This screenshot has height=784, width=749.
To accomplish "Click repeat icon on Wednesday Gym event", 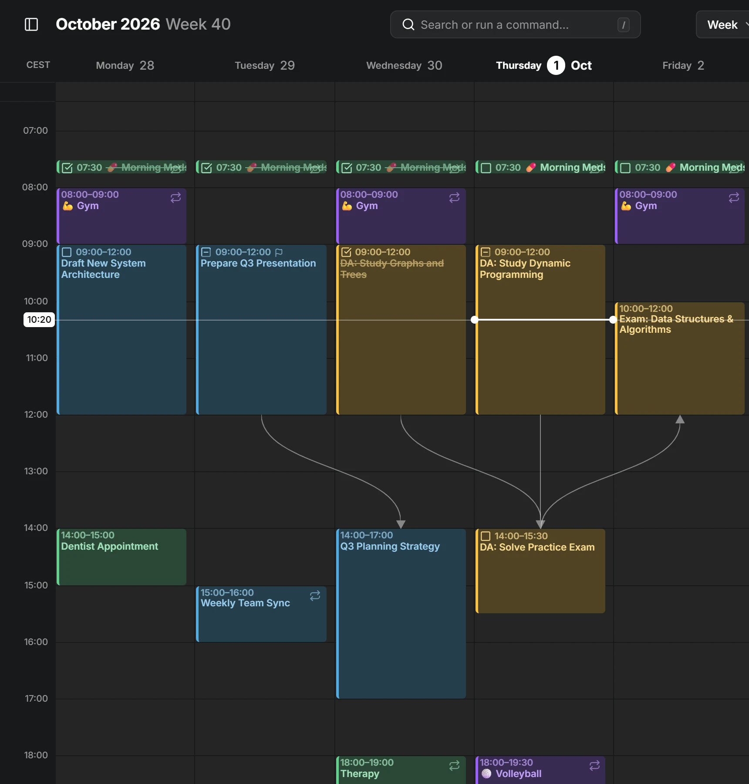I will tap(454, 198).
